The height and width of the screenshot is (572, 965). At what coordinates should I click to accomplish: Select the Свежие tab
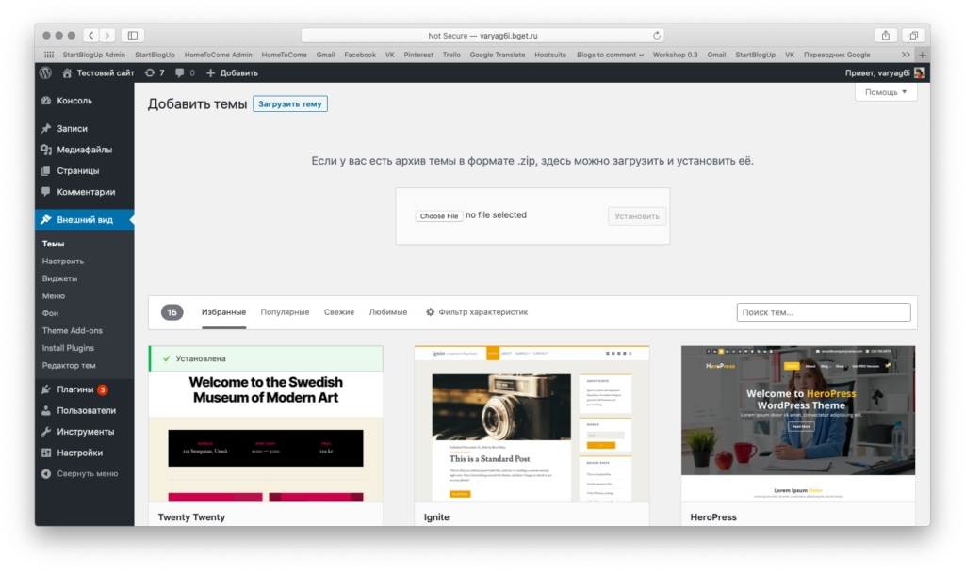339,312
